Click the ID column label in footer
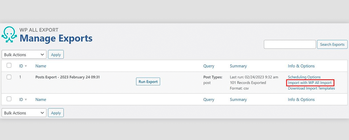349x140 pixels. point(21,100)
